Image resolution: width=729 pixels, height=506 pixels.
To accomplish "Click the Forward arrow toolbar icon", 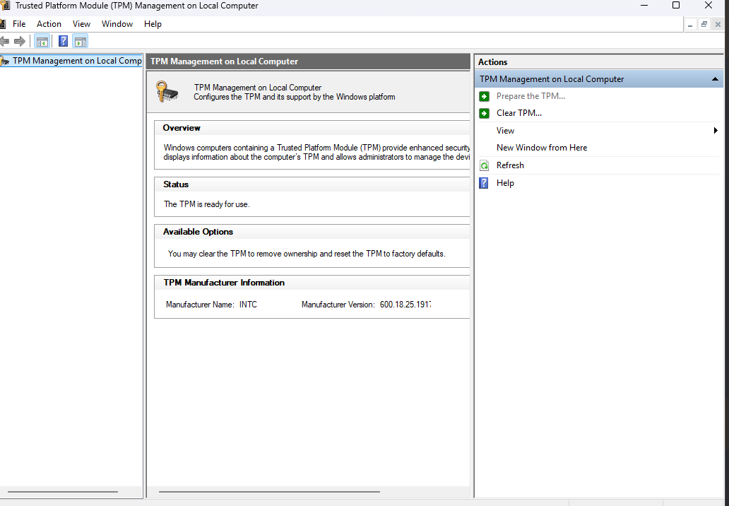I will (20, 42).
